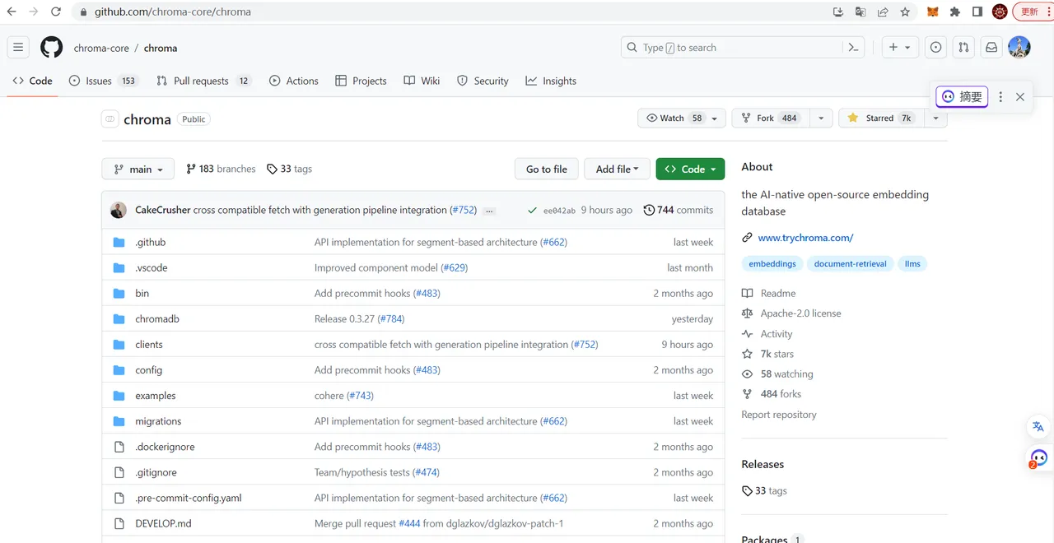Screen dimensions: 1054x543
Task: Open the Add file dropdown
Action: click(618, 169)
